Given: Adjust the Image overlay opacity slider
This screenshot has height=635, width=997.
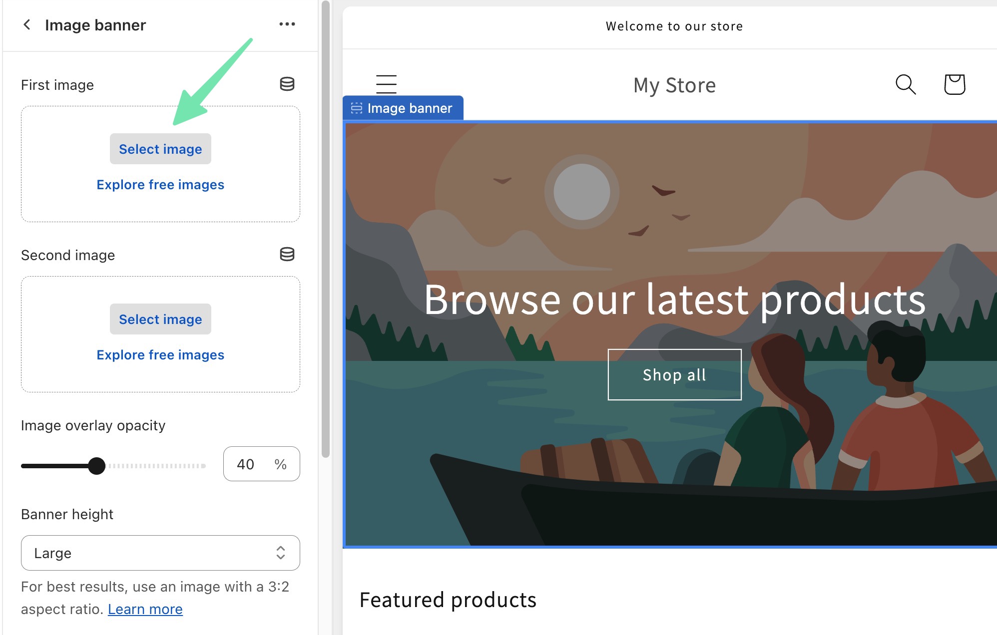Looking at the screenshot, I should [97, 466].
